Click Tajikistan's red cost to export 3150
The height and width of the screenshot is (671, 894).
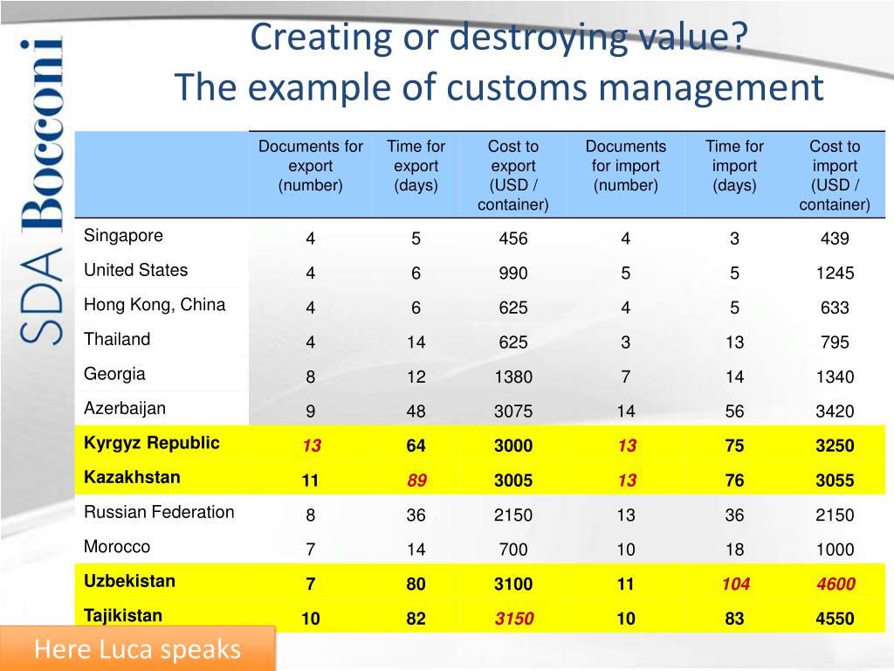[x=514, y=619]
